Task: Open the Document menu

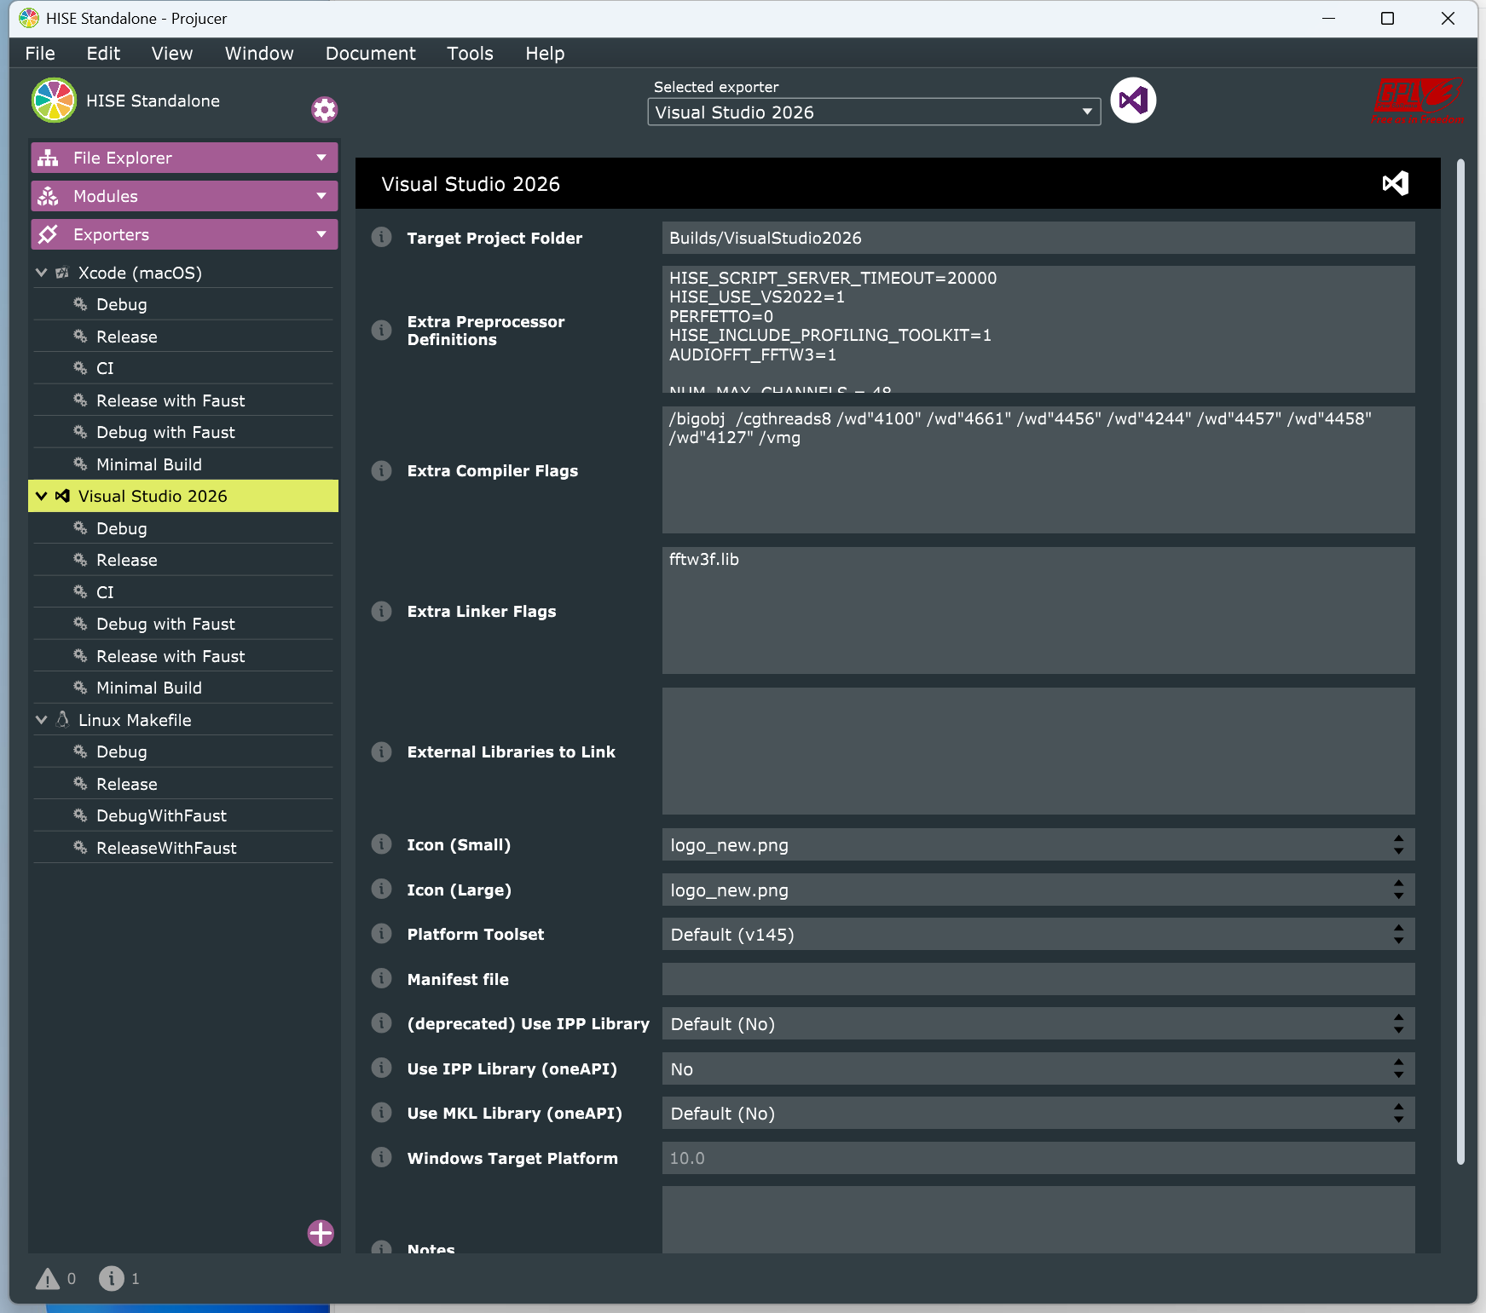Action: coord(370,54)
